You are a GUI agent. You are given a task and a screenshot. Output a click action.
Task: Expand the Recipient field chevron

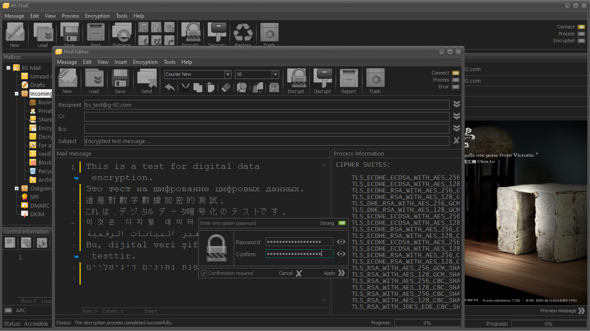pos(456,104)
